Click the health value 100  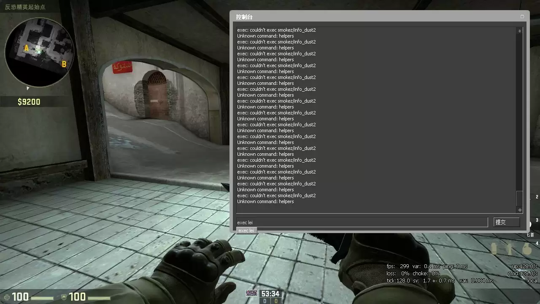pyautogui.click(x=20, y=297)
